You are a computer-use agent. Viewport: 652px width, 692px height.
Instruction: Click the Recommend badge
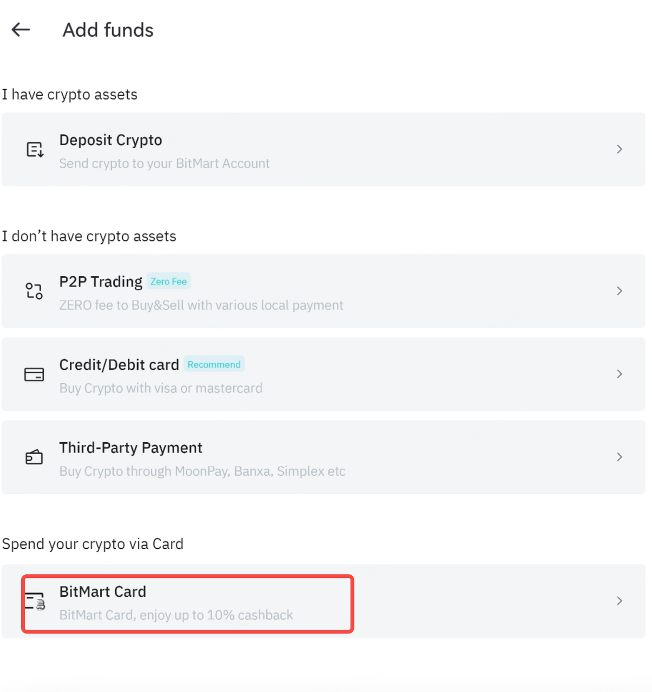[214, 364]
